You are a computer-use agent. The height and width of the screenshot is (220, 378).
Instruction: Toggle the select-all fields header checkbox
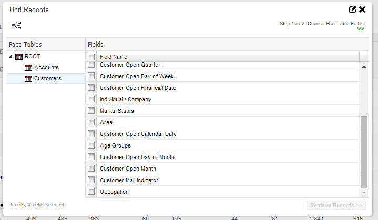91,57
